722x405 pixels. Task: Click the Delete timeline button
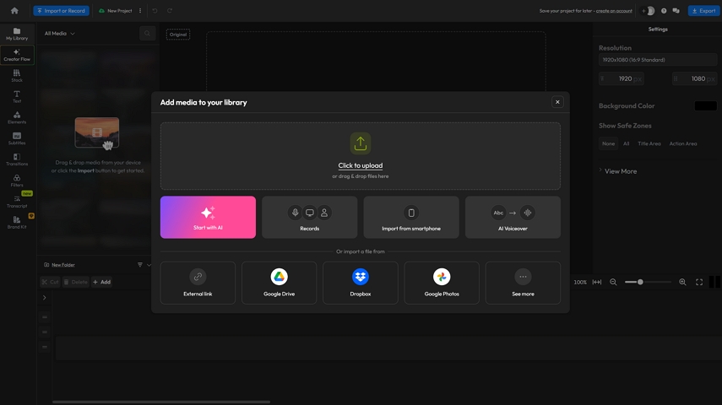click(x=76, y=282)
